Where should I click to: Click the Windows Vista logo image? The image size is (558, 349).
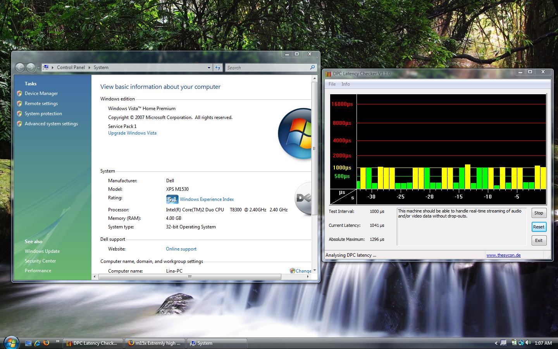tap(295, 134)
